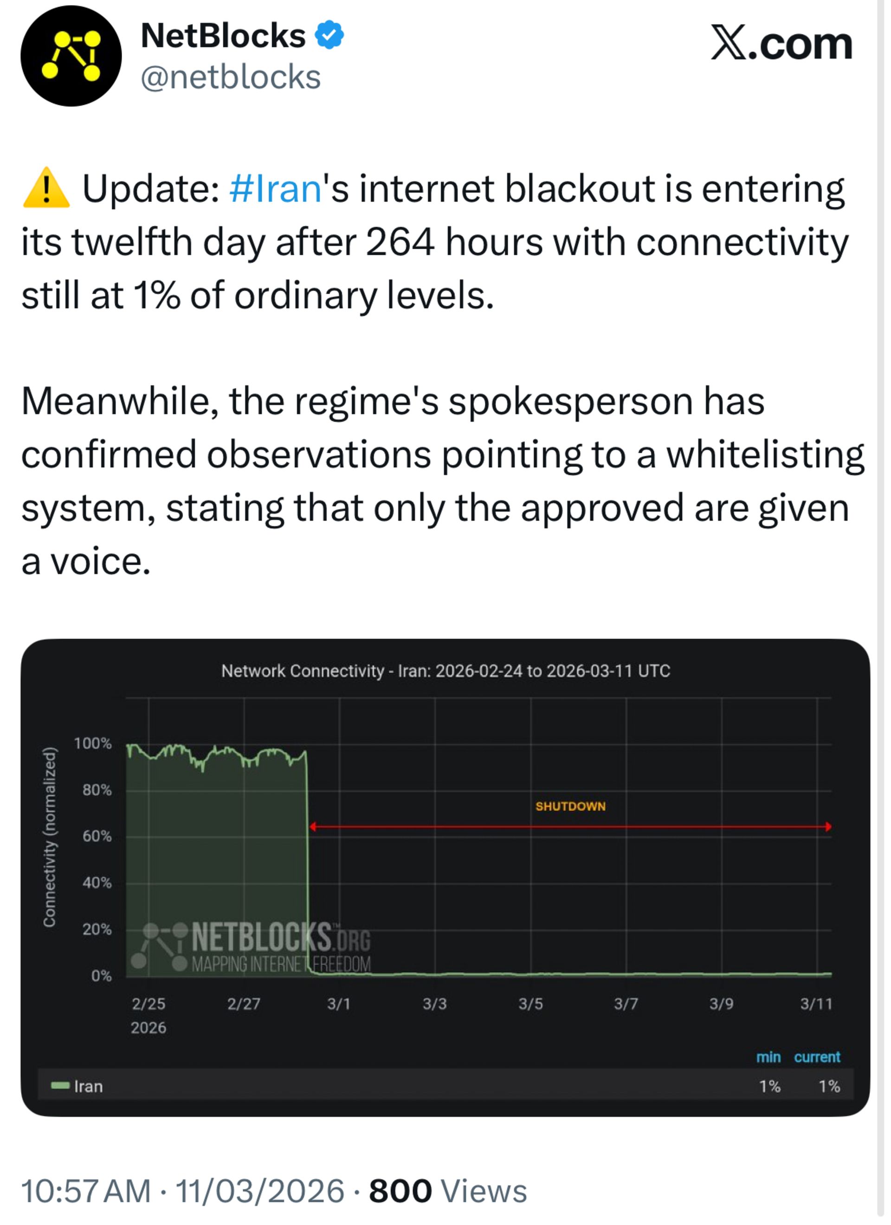Click the yellow warning emoji

pos(46,188)
